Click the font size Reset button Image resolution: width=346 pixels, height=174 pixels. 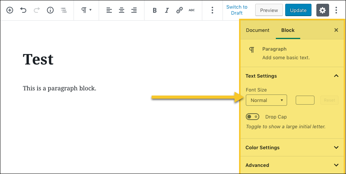[329, 100]
